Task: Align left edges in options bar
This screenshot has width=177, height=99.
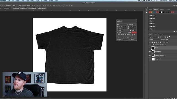Action: [x=32, y=5]
